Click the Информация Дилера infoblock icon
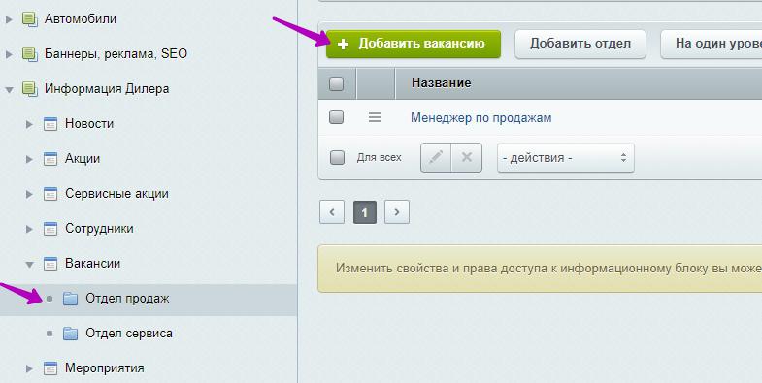762x383 pixels. tap(30, 89)
